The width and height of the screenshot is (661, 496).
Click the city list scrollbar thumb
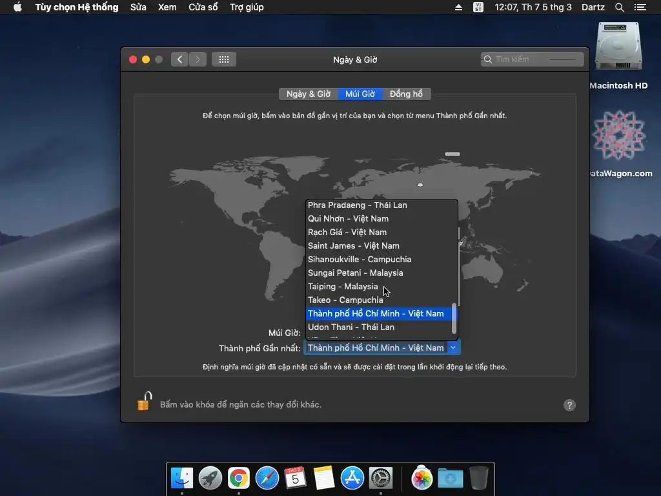click(454, 318)
